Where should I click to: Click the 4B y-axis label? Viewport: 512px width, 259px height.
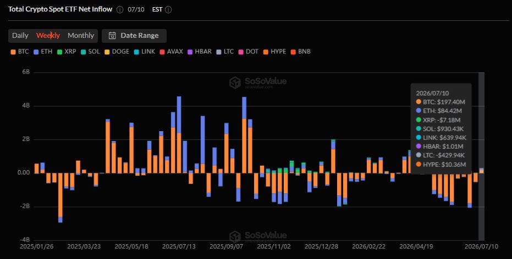pos(26,105)
